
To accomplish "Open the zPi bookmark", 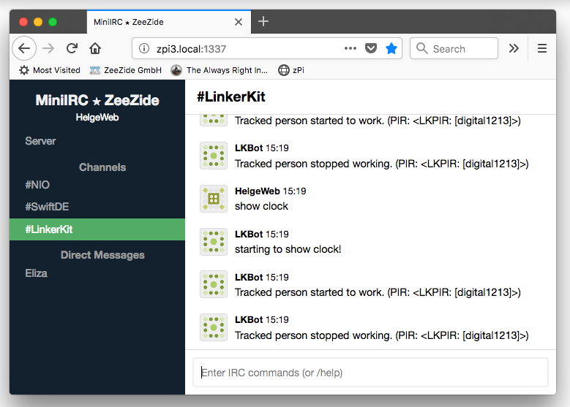I will [x=291, y=70].
